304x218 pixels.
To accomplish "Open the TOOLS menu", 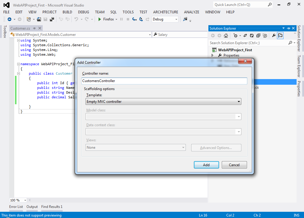I will (x=128, y=12).
